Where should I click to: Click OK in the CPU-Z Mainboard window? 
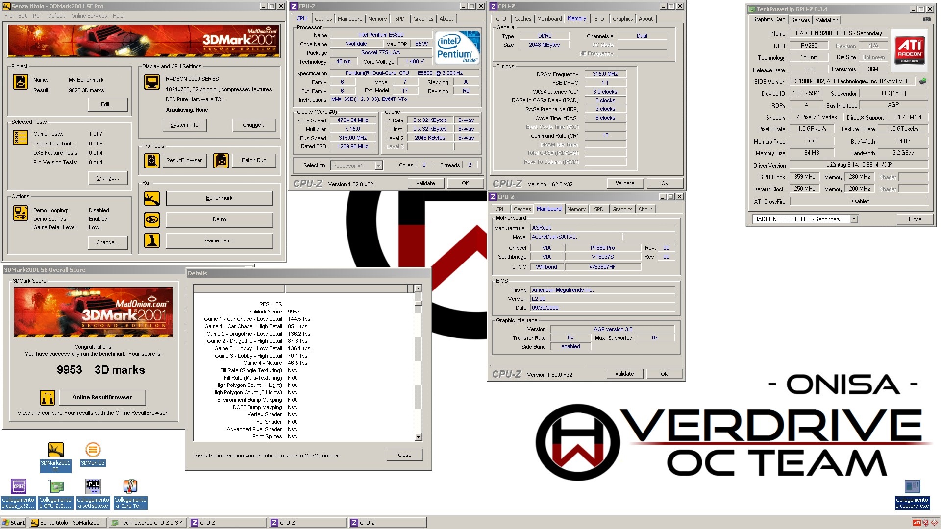(664, 374)
